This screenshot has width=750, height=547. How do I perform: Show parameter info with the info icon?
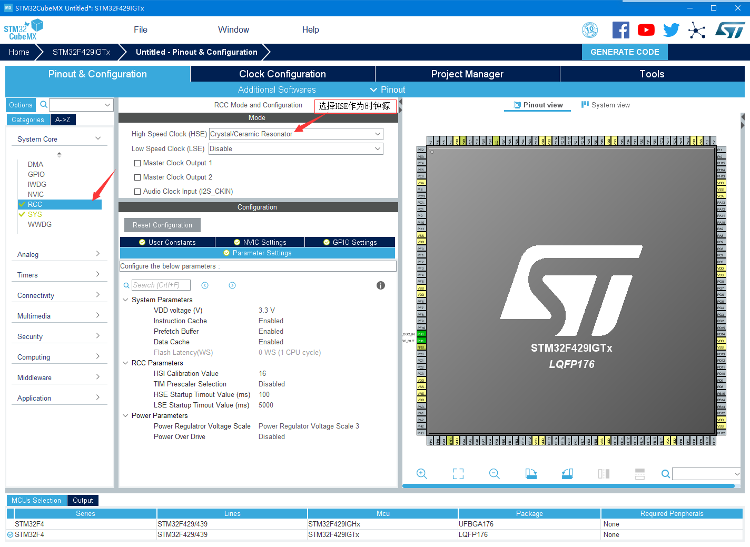[381, 285]
